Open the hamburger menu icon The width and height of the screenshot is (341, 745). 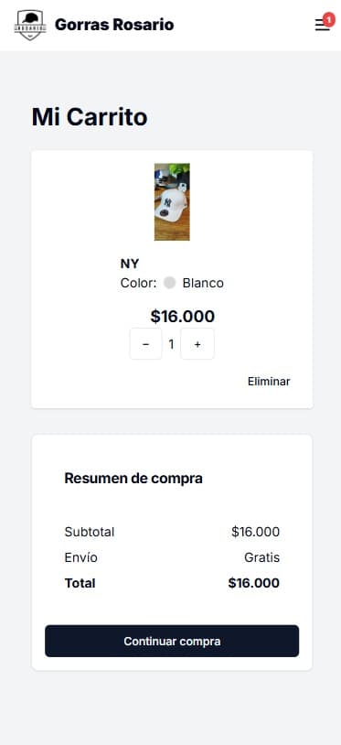pyautogui.click(x=322, y=25)
